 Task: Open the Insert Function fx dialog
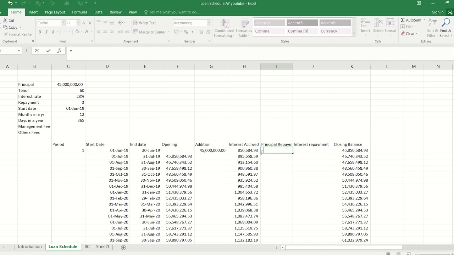pos(59,51)
